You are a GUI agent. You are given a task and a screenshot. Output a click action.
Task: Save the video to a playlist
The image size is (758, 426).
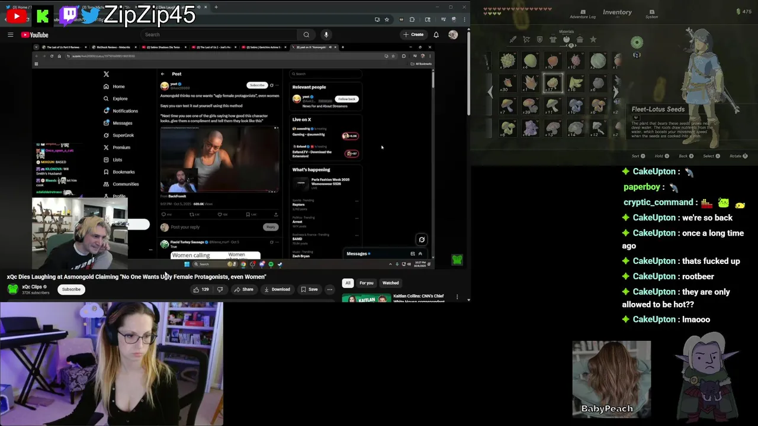tap(309, 289)
